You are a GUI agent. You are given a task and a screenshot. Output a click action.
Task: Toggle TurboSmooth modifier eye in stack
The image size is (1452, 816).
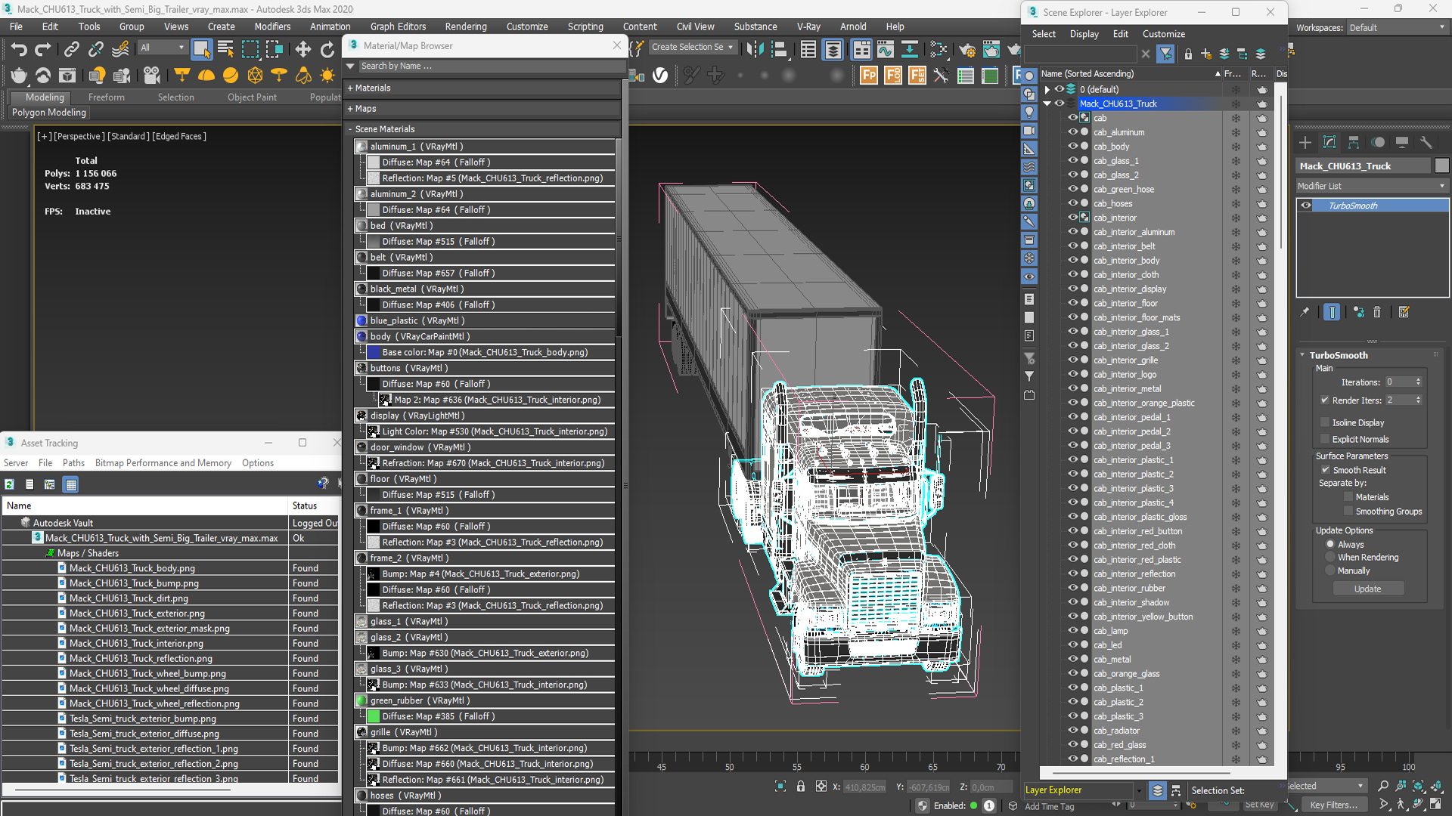(x=1306, y=206)
